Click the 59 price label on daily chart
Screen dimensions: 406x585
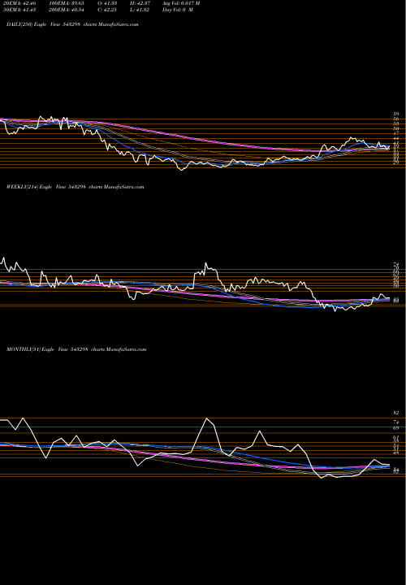(396, 114)
